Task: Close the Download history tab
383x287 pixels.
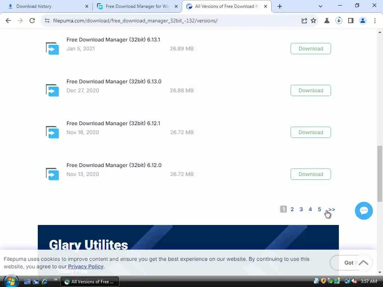Action: (87, 7)
